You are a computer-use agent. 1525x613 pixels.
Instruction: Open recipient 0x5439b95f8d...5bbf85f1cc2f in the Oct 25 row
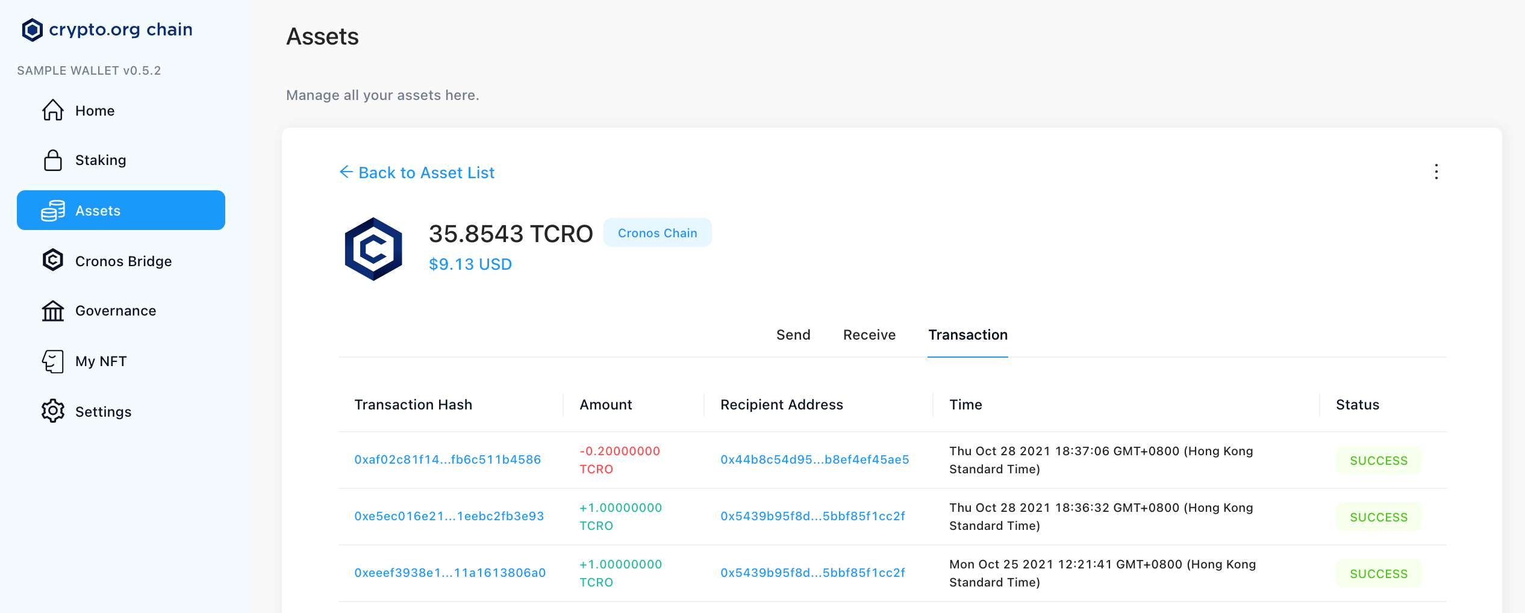click(813, 573)
